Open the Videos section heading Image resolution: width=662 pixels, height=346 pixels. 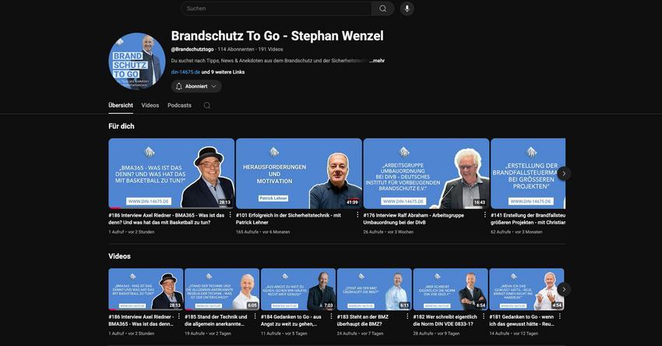(119, 256)
